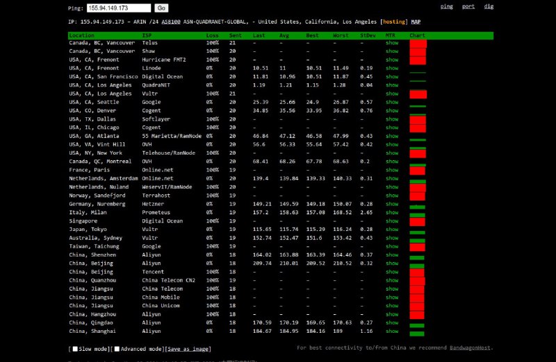Image resolution: width=556 pixels, height=362 pixels.
Task: Show MTR for Nuremberg Hetzner row
Action: [392, 204]
